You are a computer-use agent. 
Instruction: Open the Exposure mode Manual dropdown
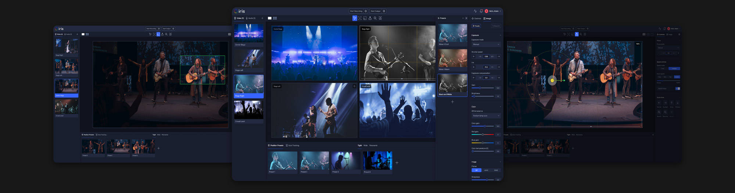click(x=486, y=44)
